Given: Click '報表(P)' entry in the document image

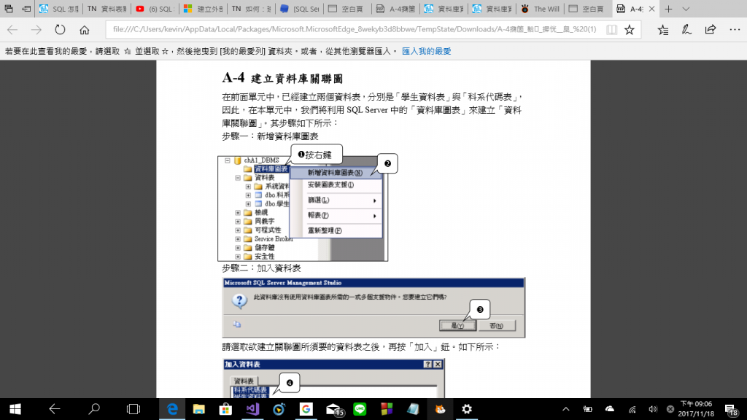Looking at the screenshot, I should [x=318, y=215].
